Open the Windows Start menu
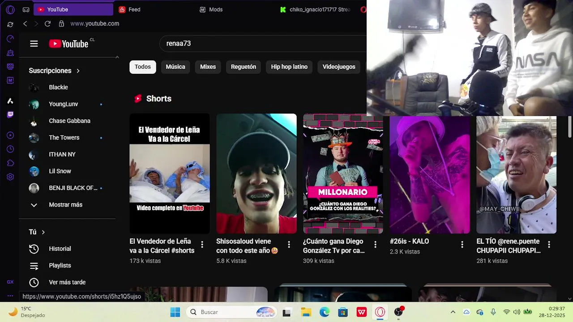The image size is (573, 322). [x=175, y=312]
